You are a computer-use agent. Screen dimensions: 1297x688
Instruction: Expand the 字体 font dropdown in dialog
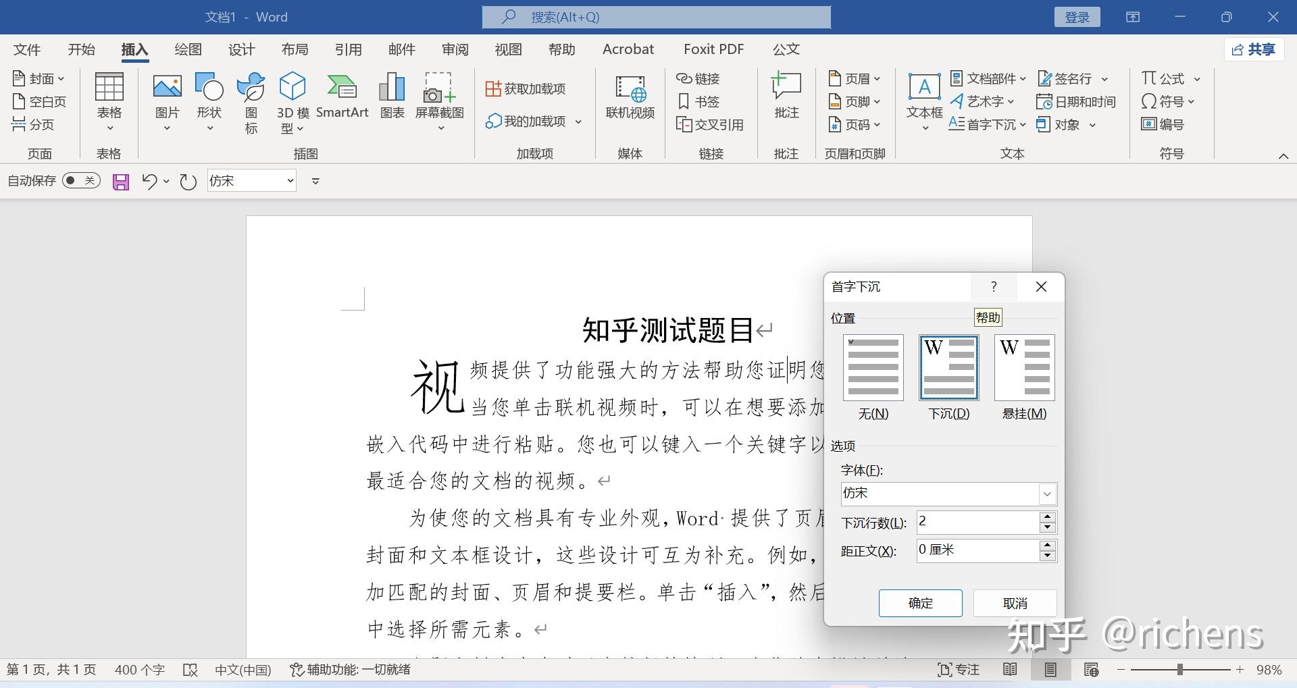point(1047,494)
